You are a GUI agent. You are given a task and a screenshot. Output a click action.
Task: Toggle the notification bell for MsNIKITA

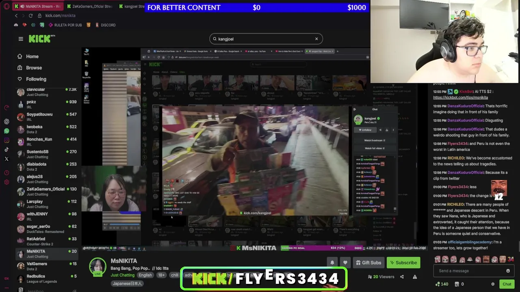click(x=332, y=263)
